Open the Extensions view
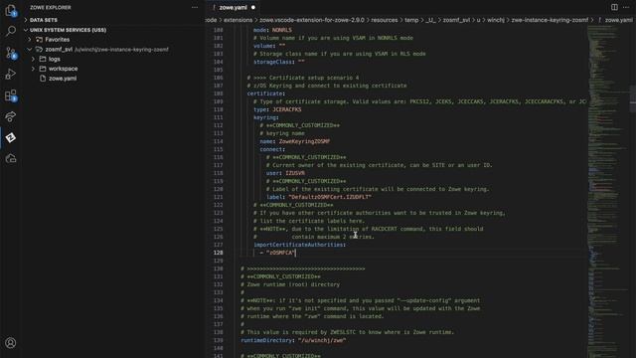This screenshot has height=358, width=636. point(11,95)
